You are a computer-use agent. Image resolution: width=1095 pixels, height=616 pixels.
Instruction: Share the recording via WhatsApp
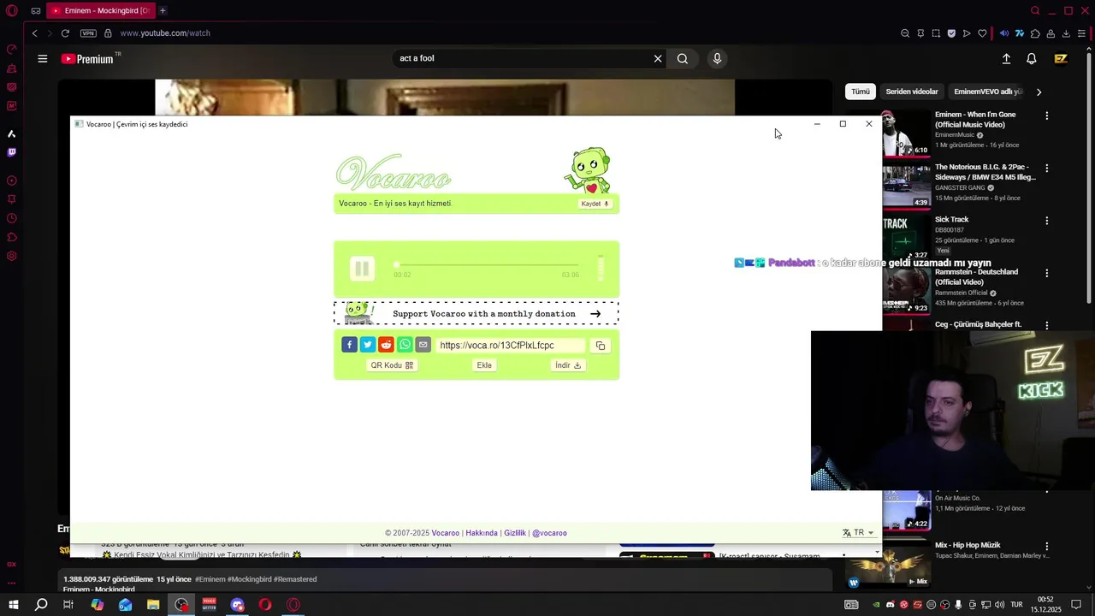coord(405,345)
